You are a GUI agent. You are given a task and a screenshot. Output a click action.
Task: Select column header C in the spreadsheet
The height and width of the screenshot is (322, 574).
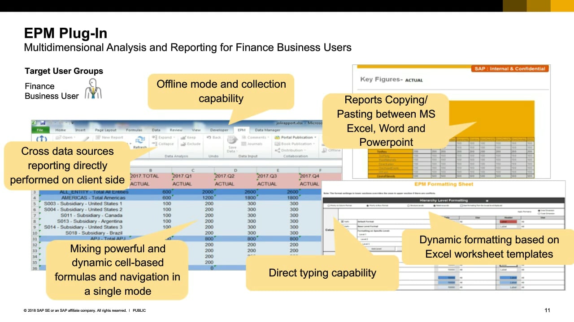(192, 170)
